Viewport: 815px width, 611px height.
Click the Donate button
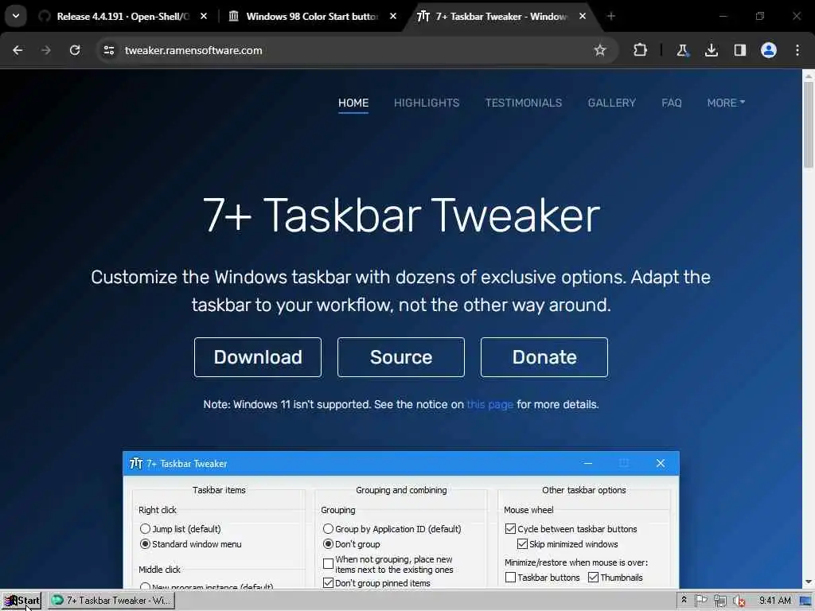[x=544, y=357]
